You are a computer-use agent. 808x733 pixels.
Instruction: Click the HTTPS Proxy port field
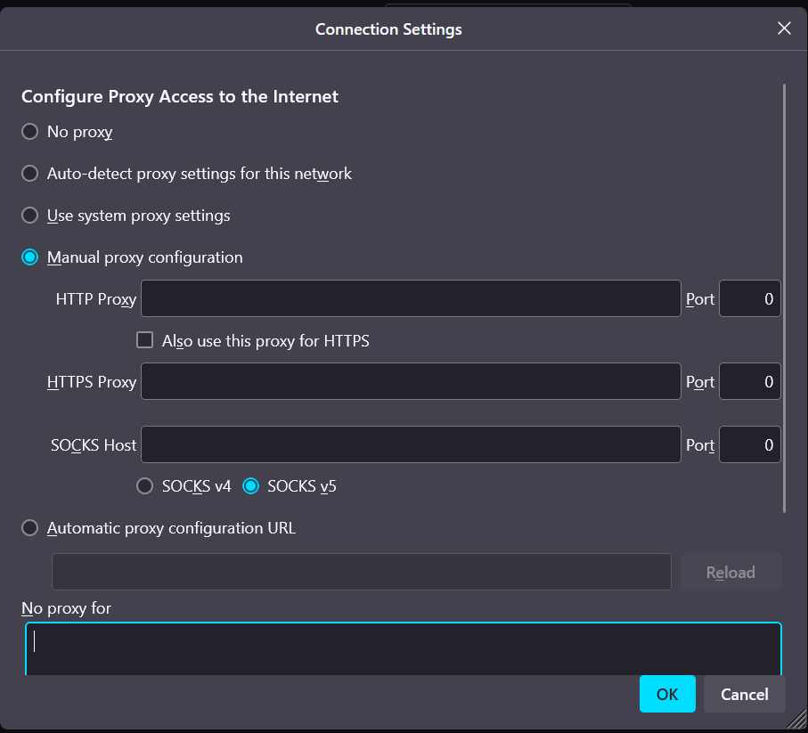click(750, 381)
